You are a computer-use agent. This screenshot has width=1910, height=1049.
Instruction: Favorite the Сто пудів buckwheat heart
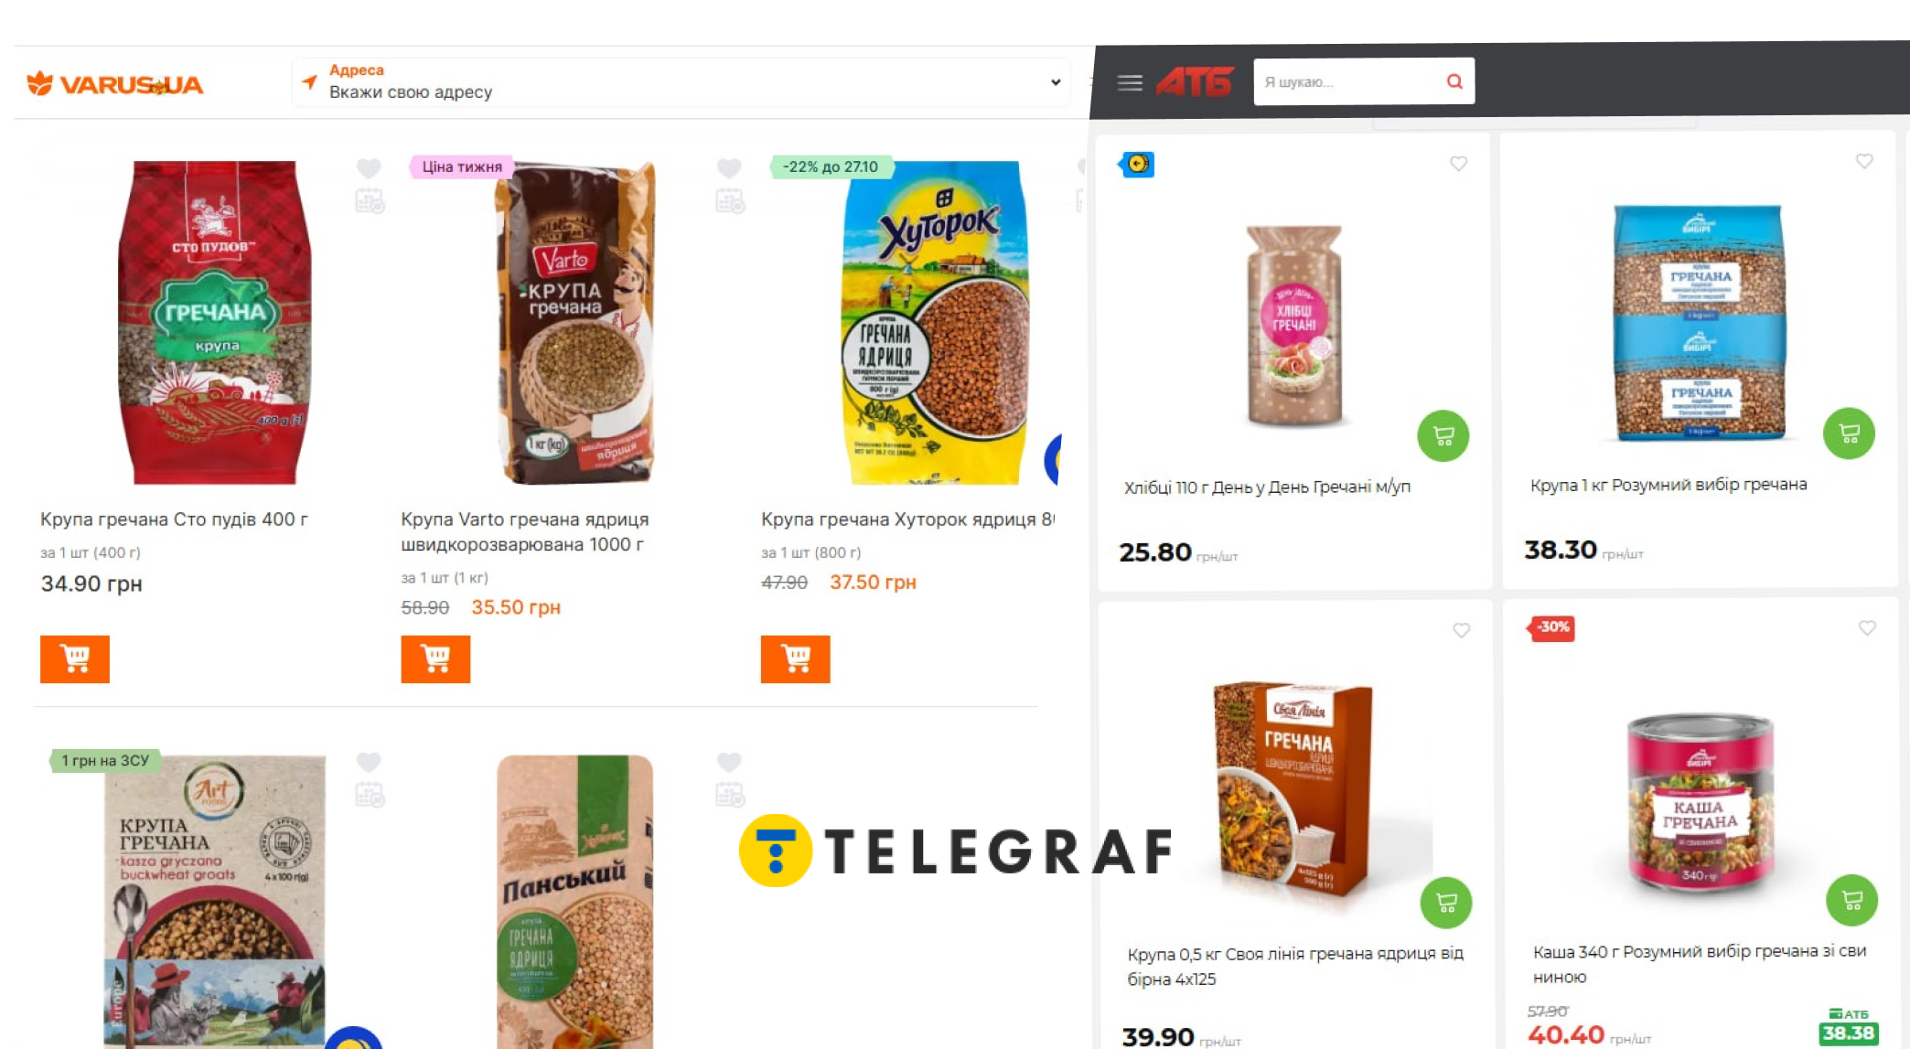coord(369,168)
